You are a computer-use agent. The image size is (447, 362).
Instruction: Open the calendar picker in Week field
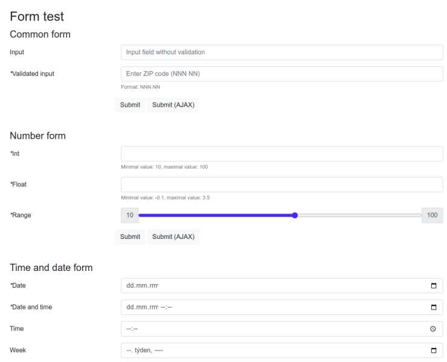(434, 351)
